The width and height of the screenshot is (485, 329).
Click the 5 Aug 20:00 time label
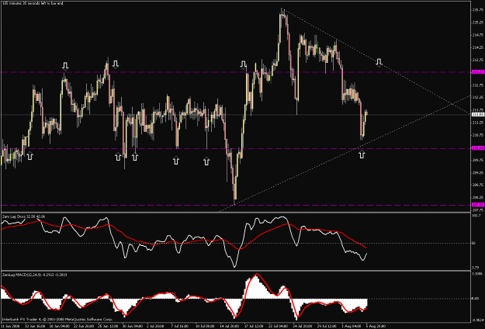click(375, 326)
